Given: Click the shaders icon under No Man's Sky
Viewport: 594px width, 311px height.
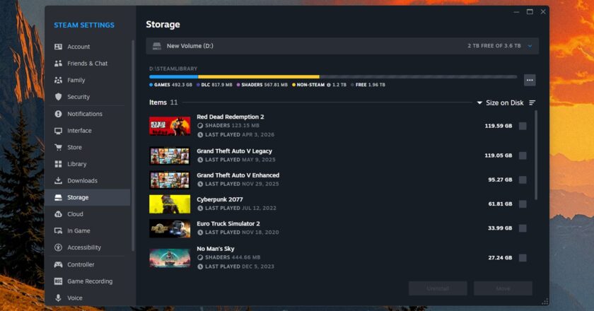Looking at the screenshot, I should (200, 257).
